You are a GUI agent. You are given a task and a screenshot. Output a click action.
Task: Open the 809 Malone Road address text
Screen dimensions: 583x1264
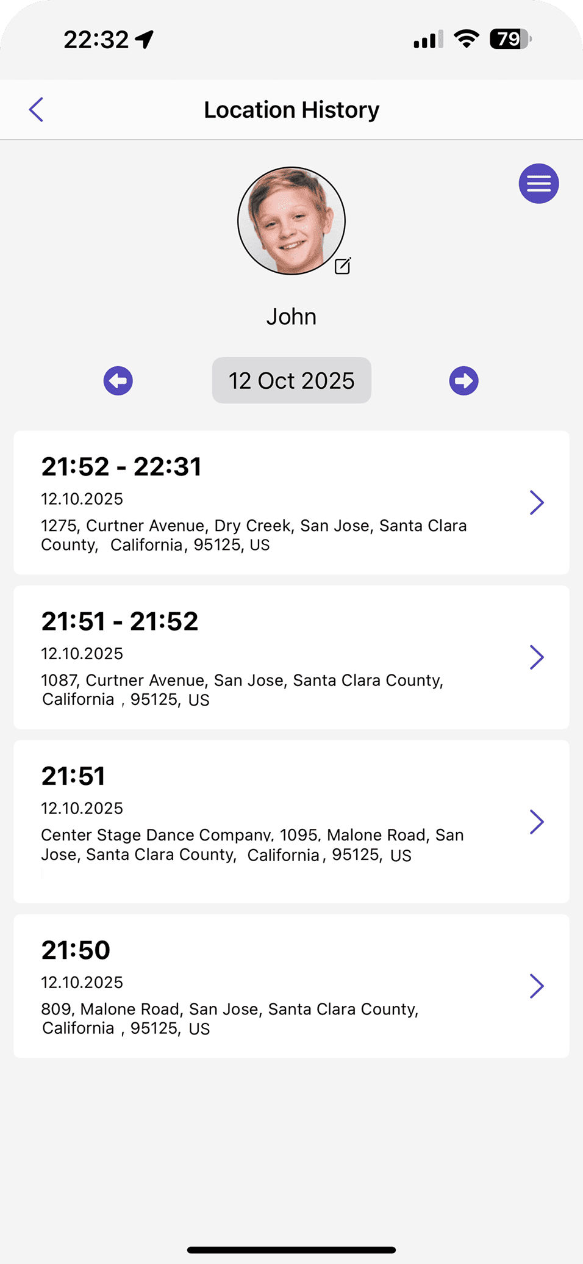[230, 1019]
